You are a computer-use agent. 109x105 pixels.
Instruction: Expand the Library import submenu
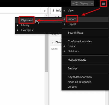pyautogui.click(x=38, y=25)
